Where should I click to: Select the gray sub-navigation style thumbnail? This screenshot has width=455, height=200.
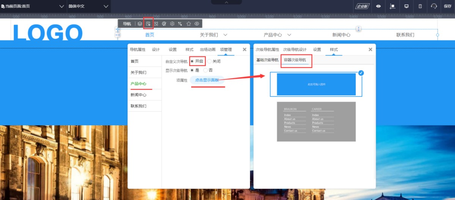point(316,122)
